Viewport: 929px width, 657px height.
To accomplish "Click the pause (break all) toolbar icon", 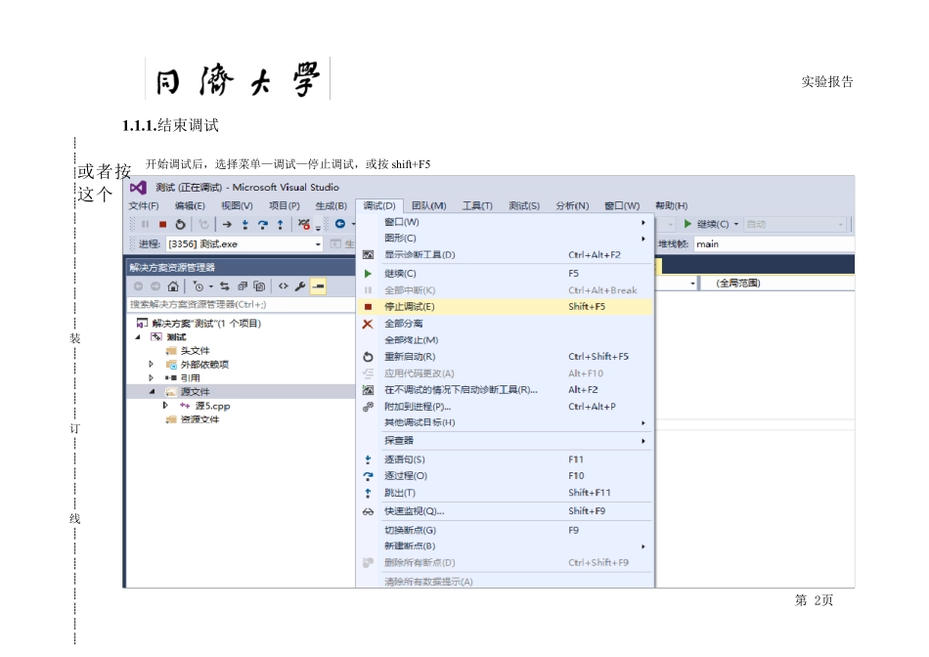I will 145,225.
